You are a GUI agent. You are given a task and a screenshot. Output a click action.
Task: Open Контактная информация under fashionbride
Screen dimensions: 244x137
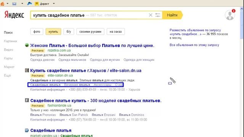[x=47, y=119]
